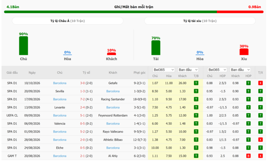Click score 3-0 in Getafe row
Image resolution: width=268 pixels, height=163 pixels.
coord(82,83)
